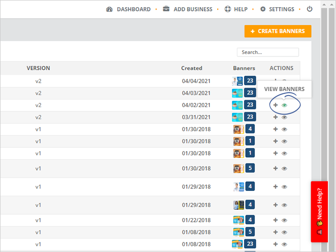336x252 pixels.
Task: Click into the Search input field
Action: pyautogui.click(x=268, y=52)
